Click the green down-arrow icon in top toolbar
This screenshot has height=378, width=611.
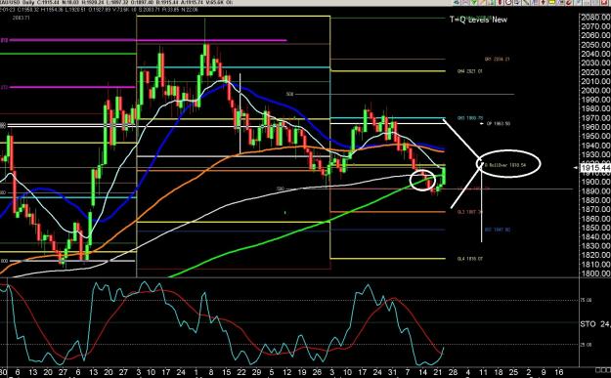coord(473,2)
